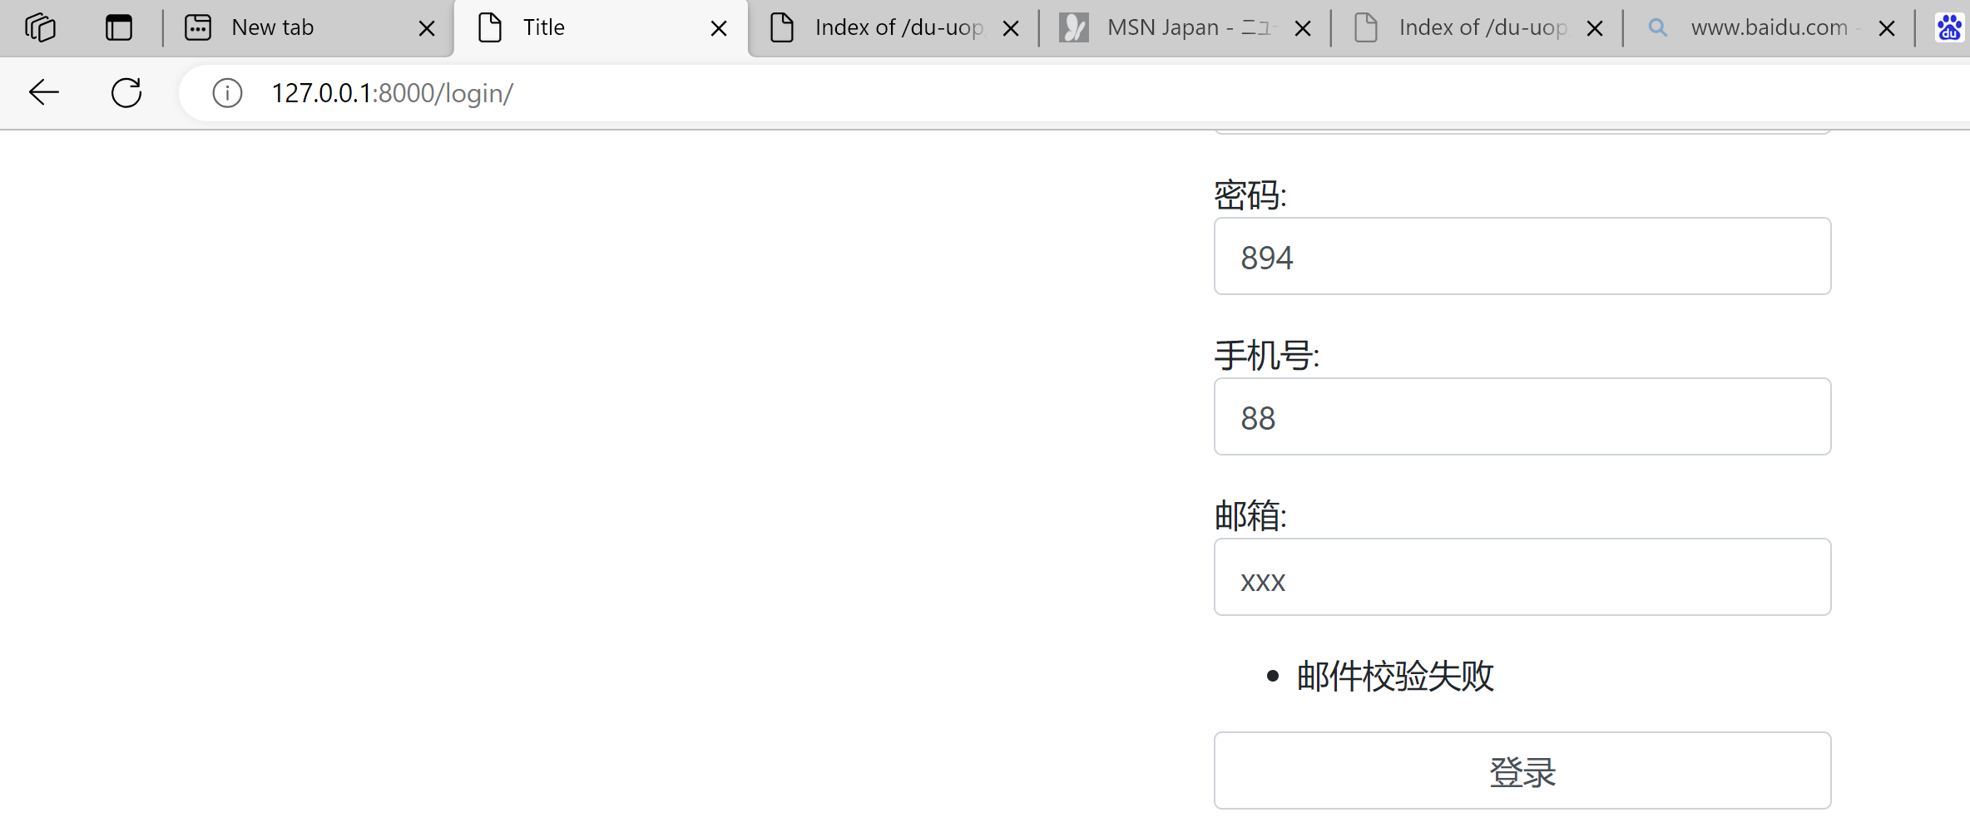Click the MSN Japan tab favicon
The image size is (1970, 837).
[x=1074, y=27]
